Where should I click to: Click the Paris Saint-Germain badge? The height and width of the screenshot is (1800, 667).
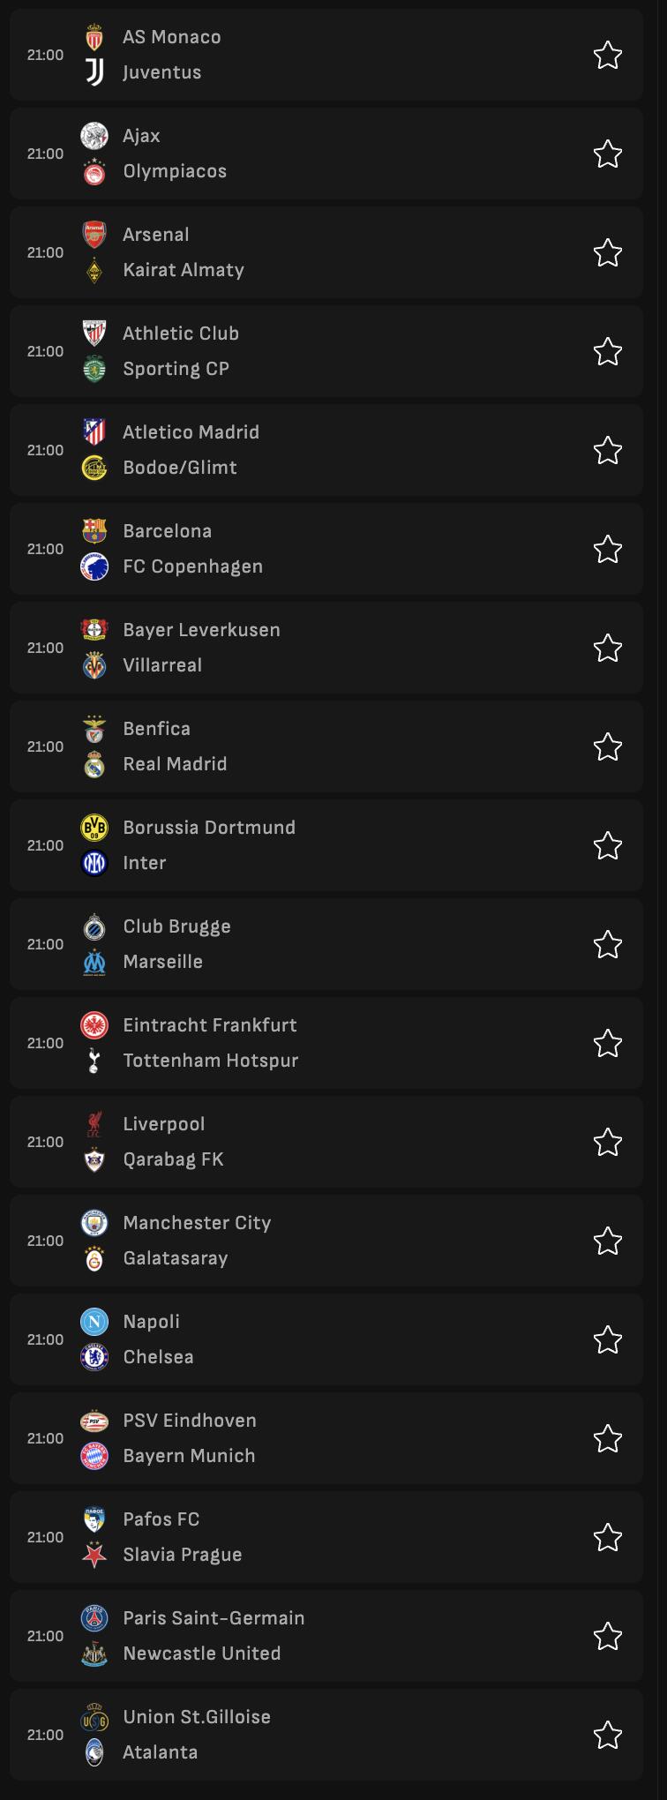pyautogui.click(x=94, y=1618)
